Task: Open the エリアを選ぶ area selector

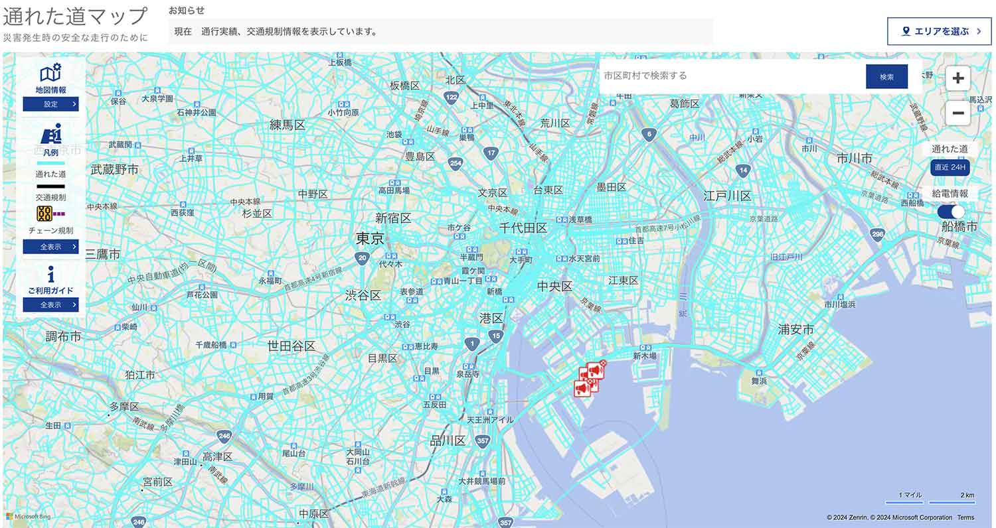Action: 939,31
